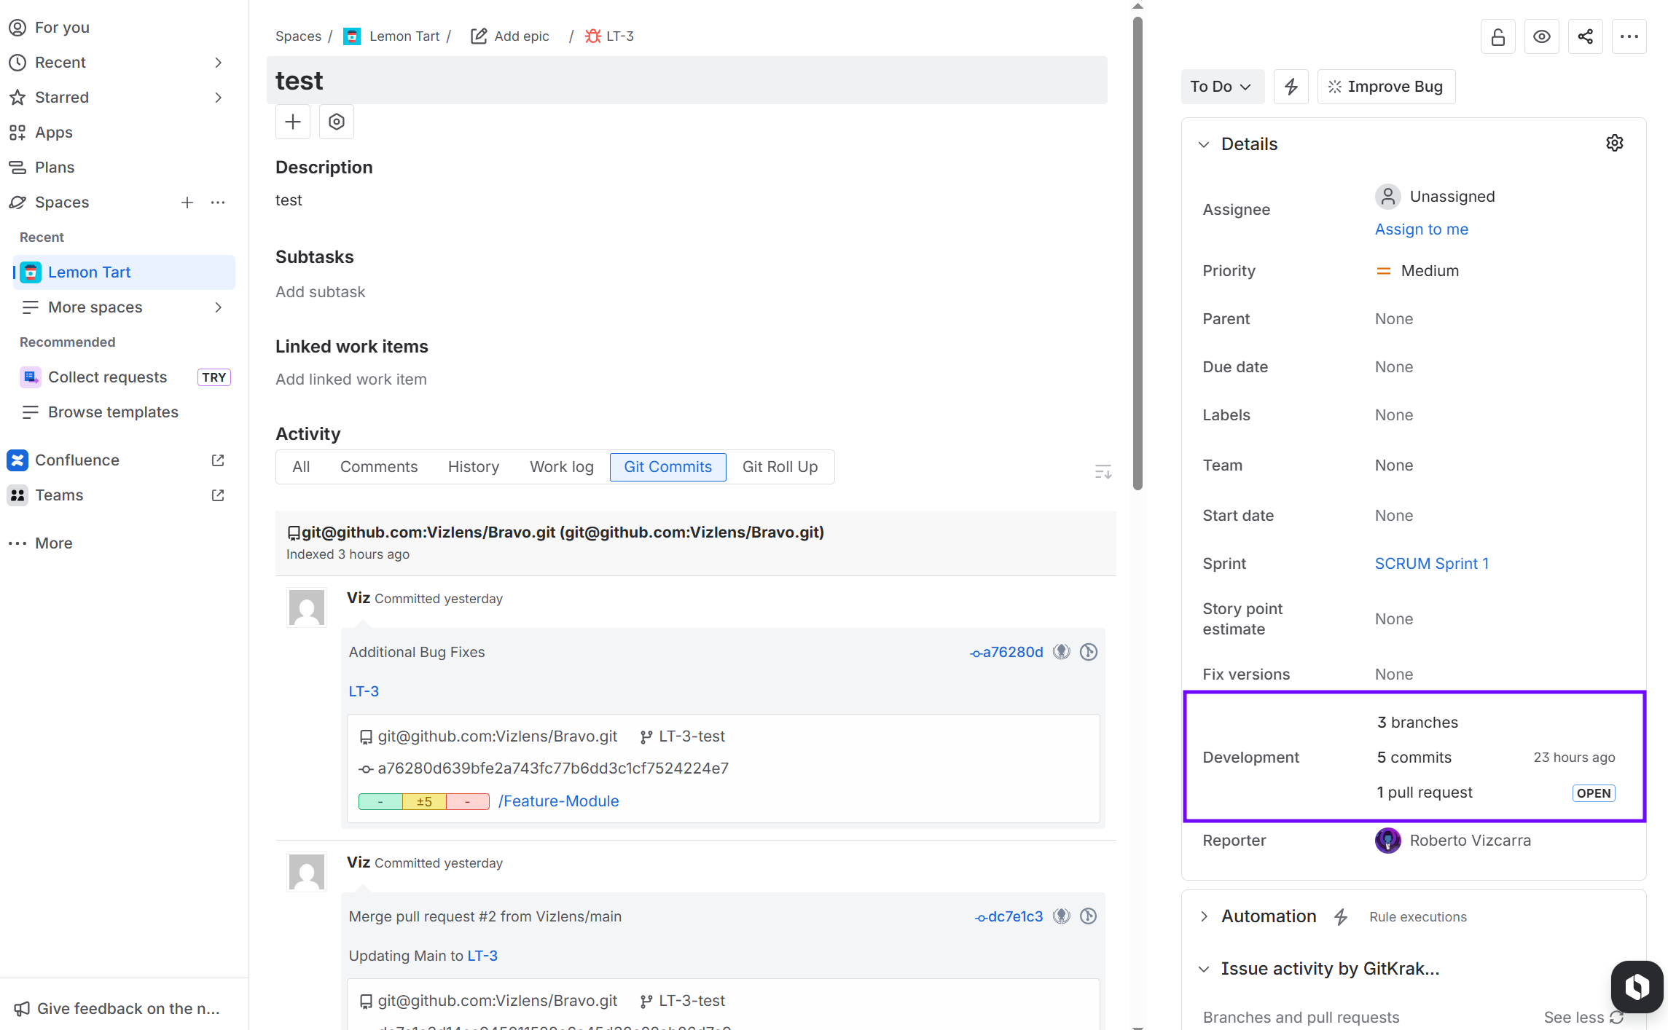
Task: Click the lock restrictions icon
Action: [1497, 36]
